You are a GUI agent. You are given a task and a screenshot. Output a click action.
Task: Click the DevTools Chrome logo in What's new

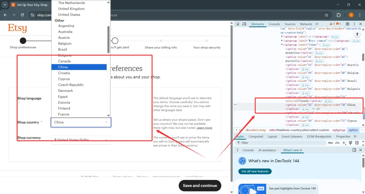[242, 161]
